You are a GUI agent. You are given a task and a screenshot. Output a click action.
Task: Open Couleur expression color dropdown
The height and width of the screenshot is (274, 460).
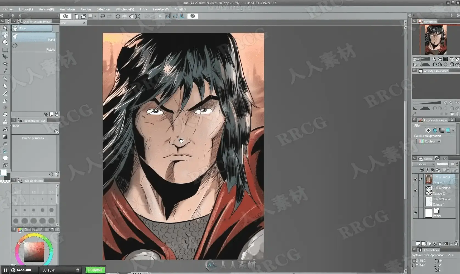pyautogui.click(x=429, y=141)
